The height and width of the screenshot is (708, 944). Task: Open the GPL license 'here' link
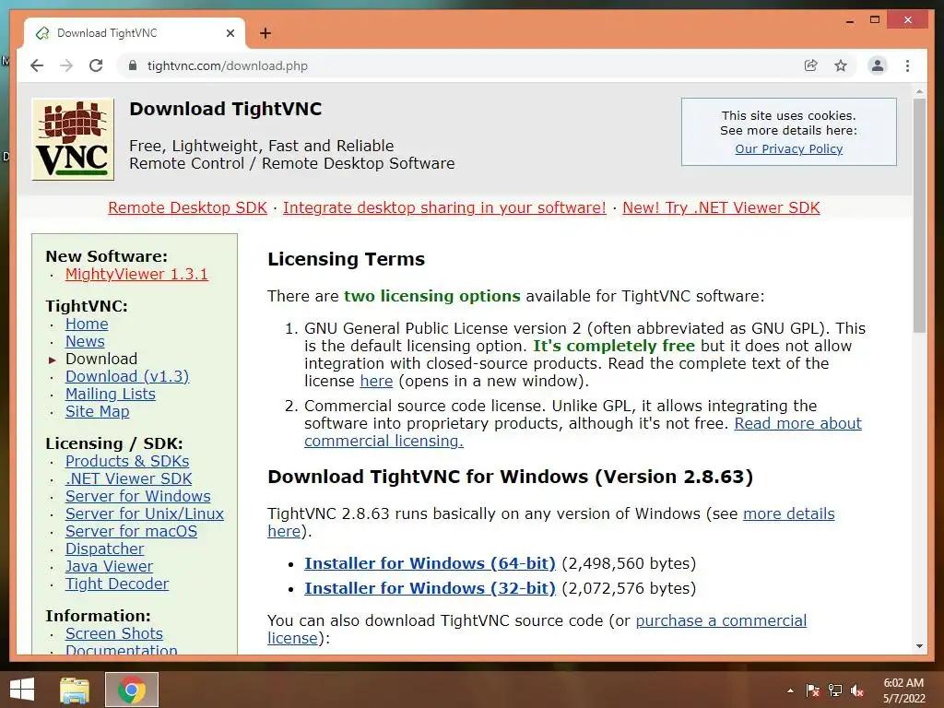pos(376,381)
